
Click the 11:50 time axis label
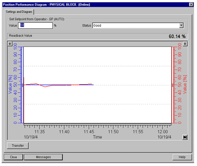pyautogui.click(x=113, y=132)
